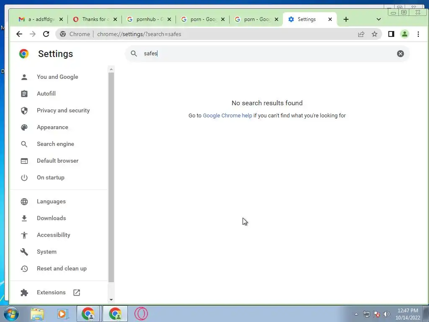Open Opera browser from taskbar

(141, 314)
